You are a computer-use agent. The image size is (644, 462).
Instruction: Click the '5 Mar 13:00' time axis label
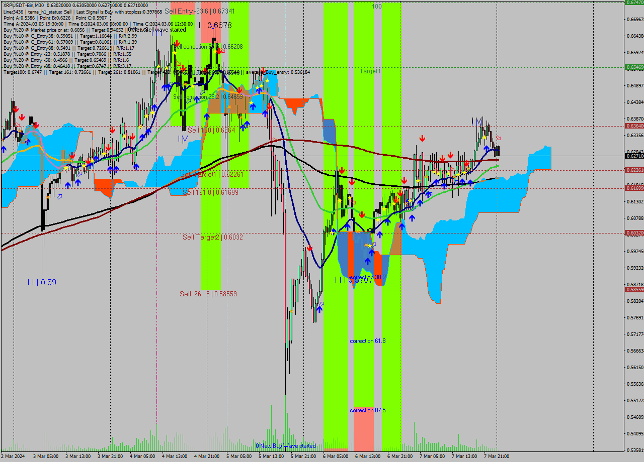(x=271, y=456)
